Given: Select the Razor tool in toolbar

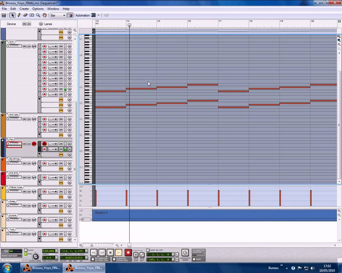Looking at the screenshot, I should click(x=32, y=15).
